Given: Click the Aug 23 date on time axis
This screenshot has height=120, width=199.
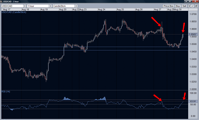Looking at the screenshot, I should tap(83, 10).
